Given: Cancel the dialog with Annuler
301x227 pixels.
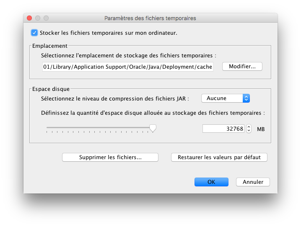Looking at the screenshot, I should [253, 182].
